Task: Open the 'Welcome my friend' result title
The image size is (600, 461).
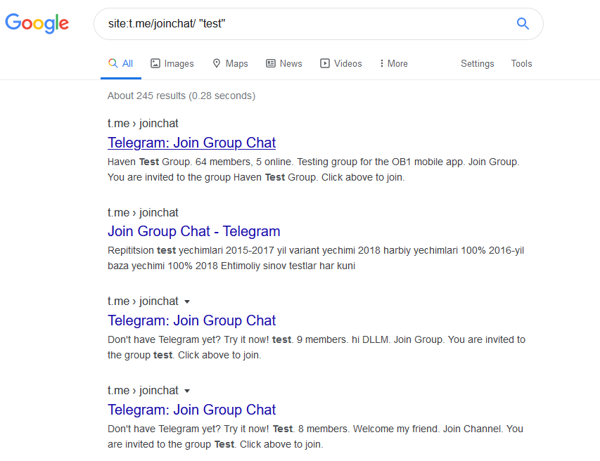Action: [x=191, y=410]
